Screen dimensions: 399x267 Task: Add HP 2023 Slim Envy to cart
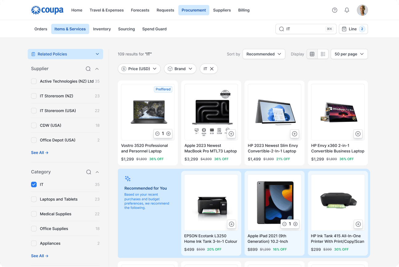click(x=294, y=134)
